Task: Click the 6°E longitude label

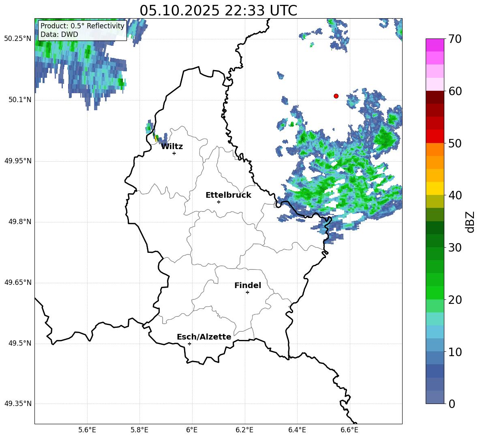Action: tap(192, 430)
